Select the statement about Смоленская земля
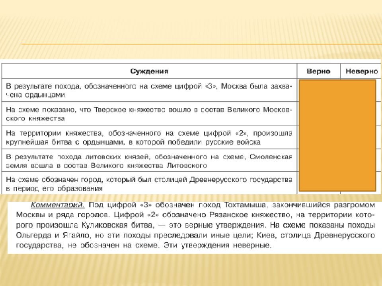The image size is (382, 286). pyautogui.click(x=149, y=161)
